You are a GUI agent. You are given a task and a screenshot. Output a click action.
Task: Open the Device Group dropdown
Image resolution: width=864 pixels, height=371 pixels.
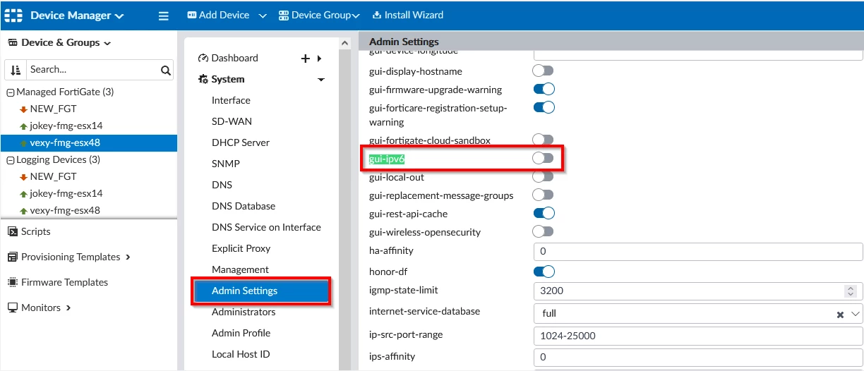click(319, 15)
